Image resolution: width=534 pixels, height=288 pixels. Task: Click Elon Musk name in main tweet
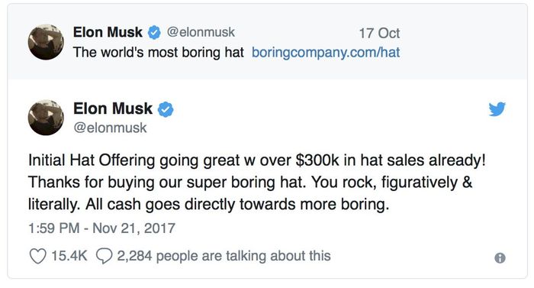pos(113,108)
